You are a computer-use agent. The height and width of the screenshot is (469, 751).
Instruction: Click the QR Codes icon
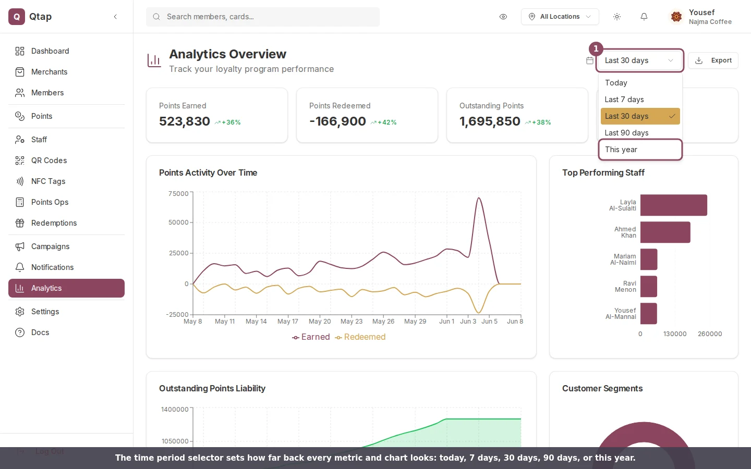tap(20, 161)
